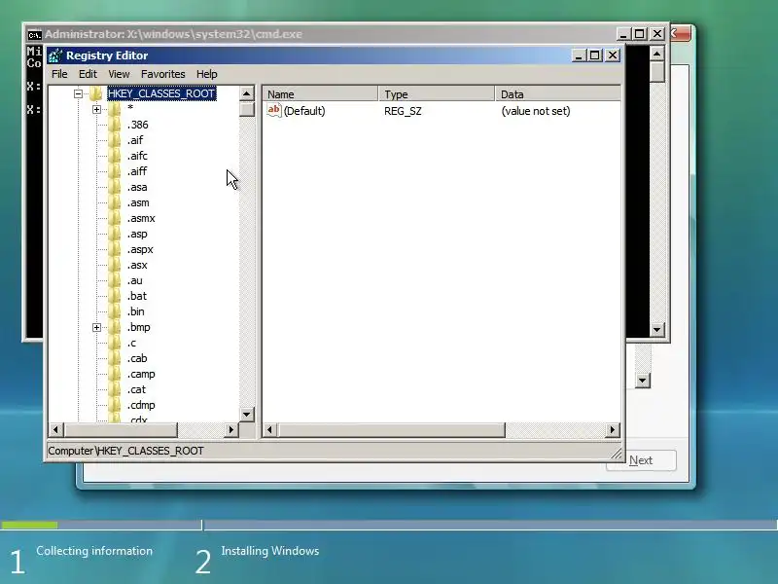Select the .aspx key label
This screenshot has width=778, height=584.
140,249
